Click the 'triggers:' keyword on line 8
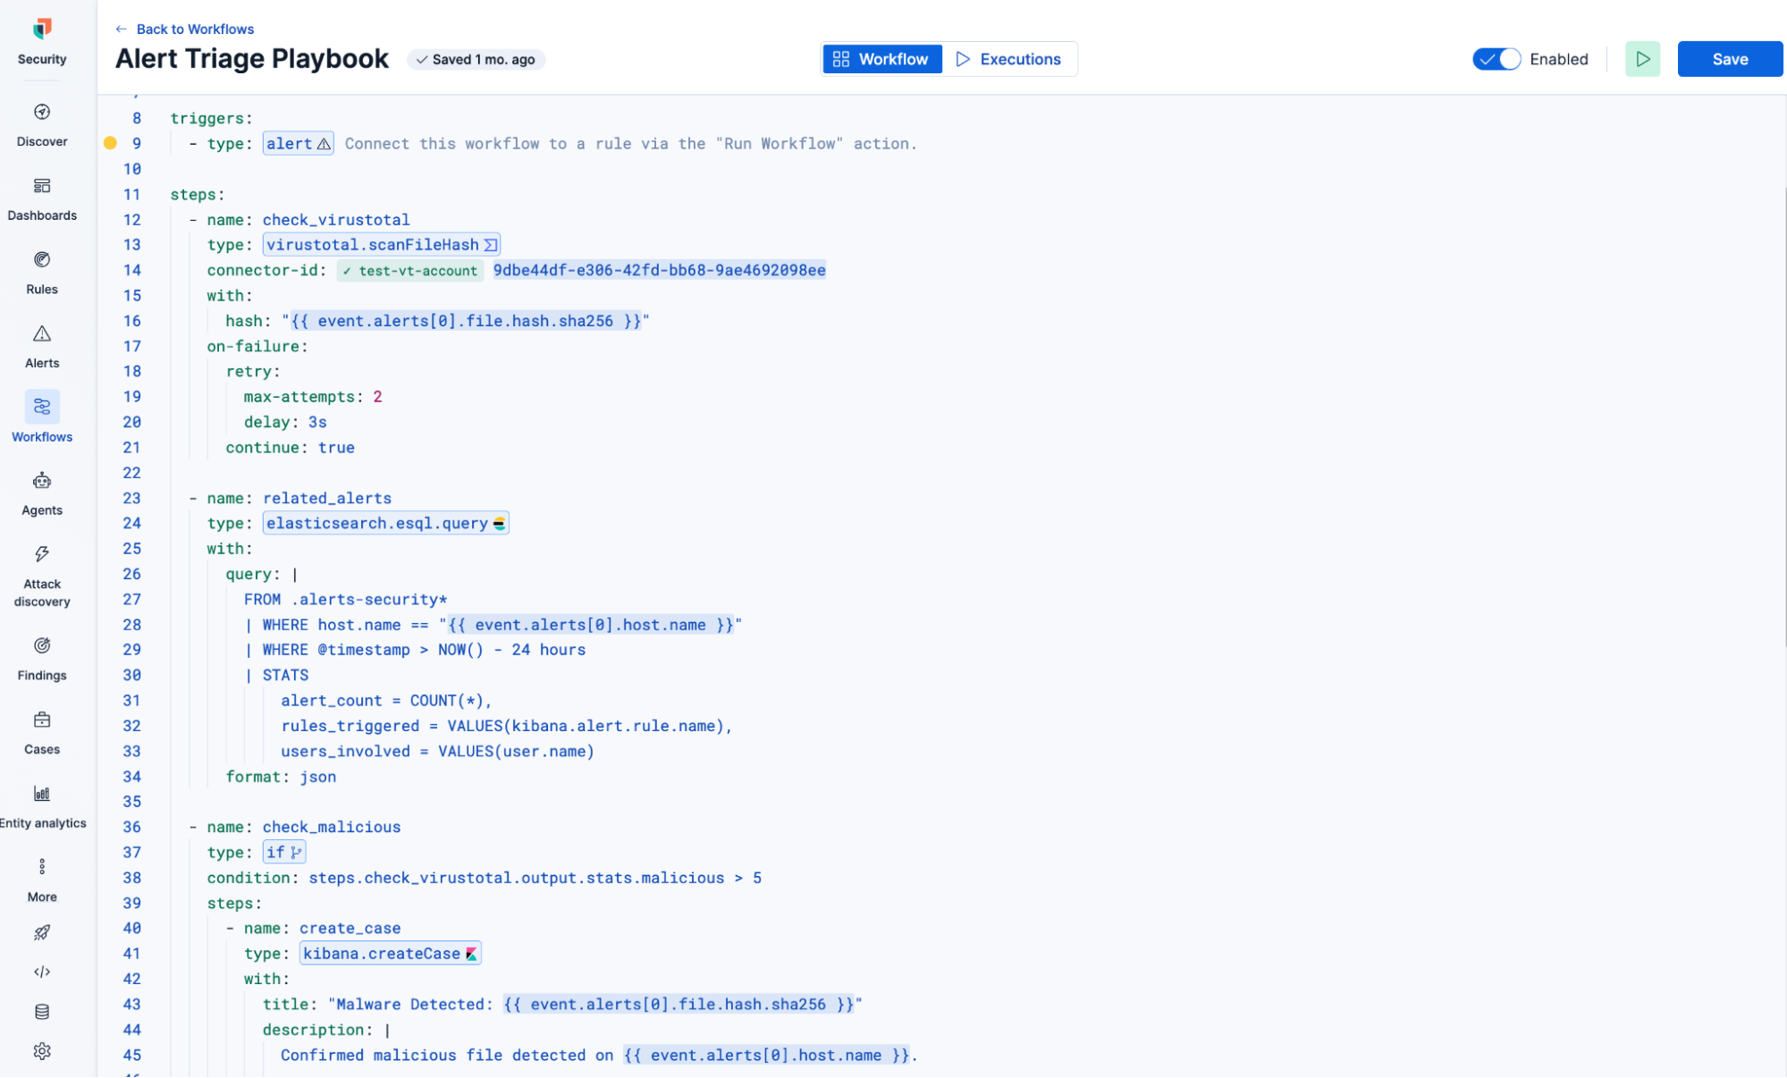Image resolution: width=1787 pixels, height=1078 pixels. pos(212,118)
